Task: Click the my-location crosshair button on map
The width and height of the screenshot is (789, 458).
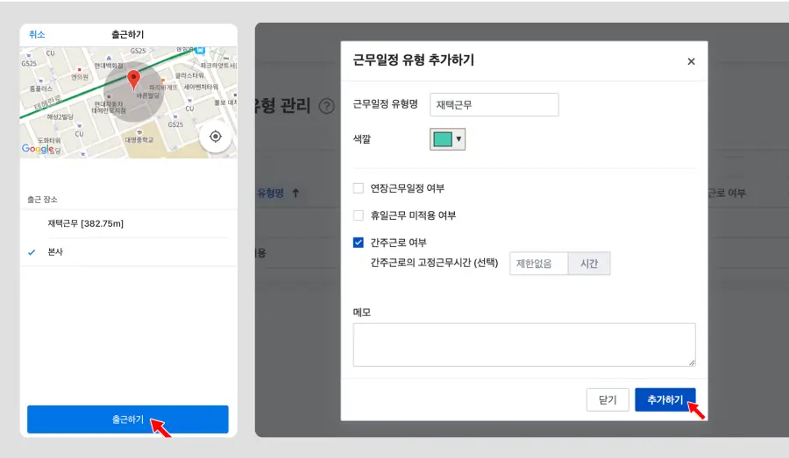Action: 216,137
